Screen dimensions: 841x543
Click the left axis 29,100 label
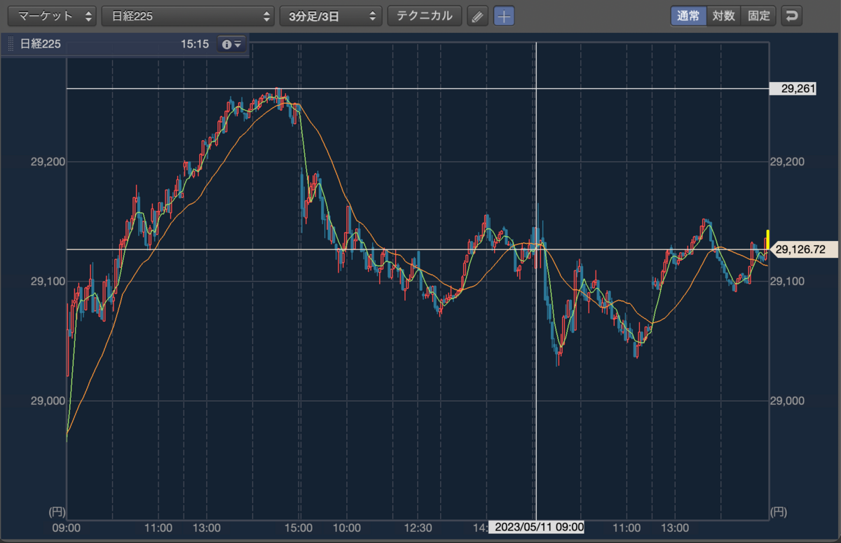point(48,281)
